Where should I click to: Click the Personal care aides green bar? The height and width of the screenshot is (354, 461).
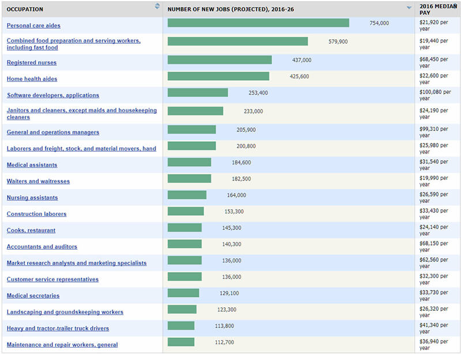point(258,23)
